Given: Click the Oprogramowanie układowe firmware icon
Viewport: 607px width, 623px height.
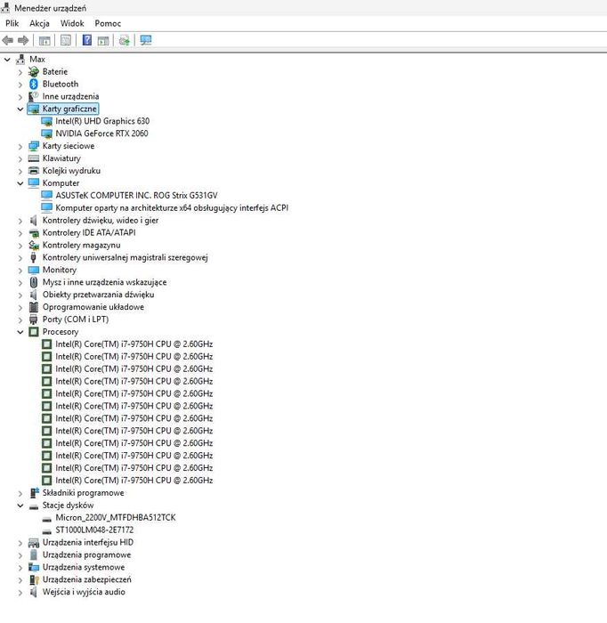Looking at the screenshot, I should [34, 307].
